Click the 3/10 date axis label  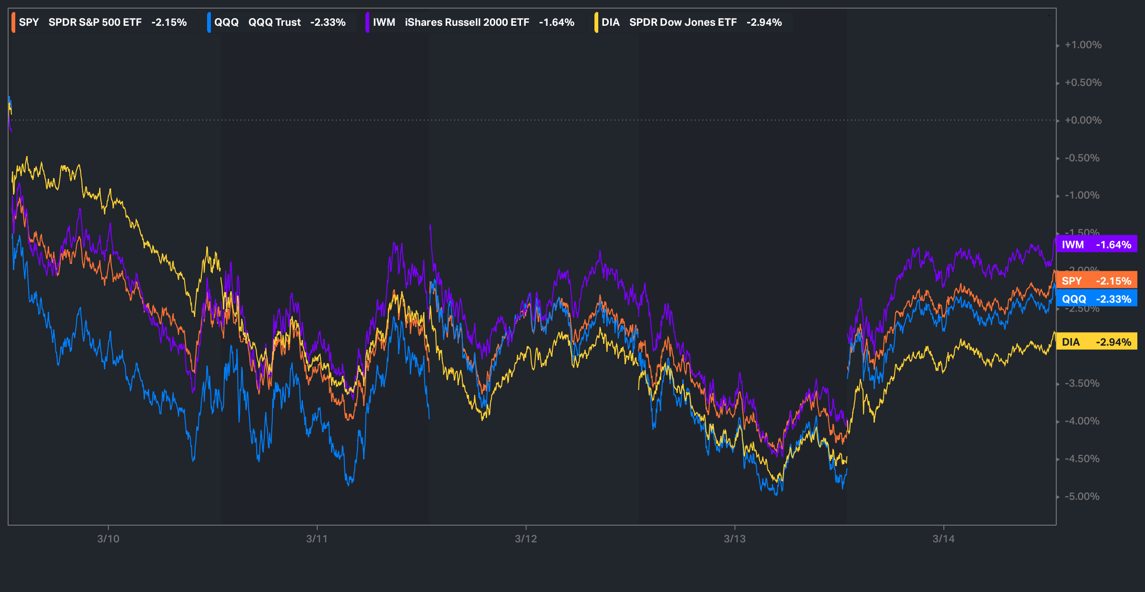(108, 539)
